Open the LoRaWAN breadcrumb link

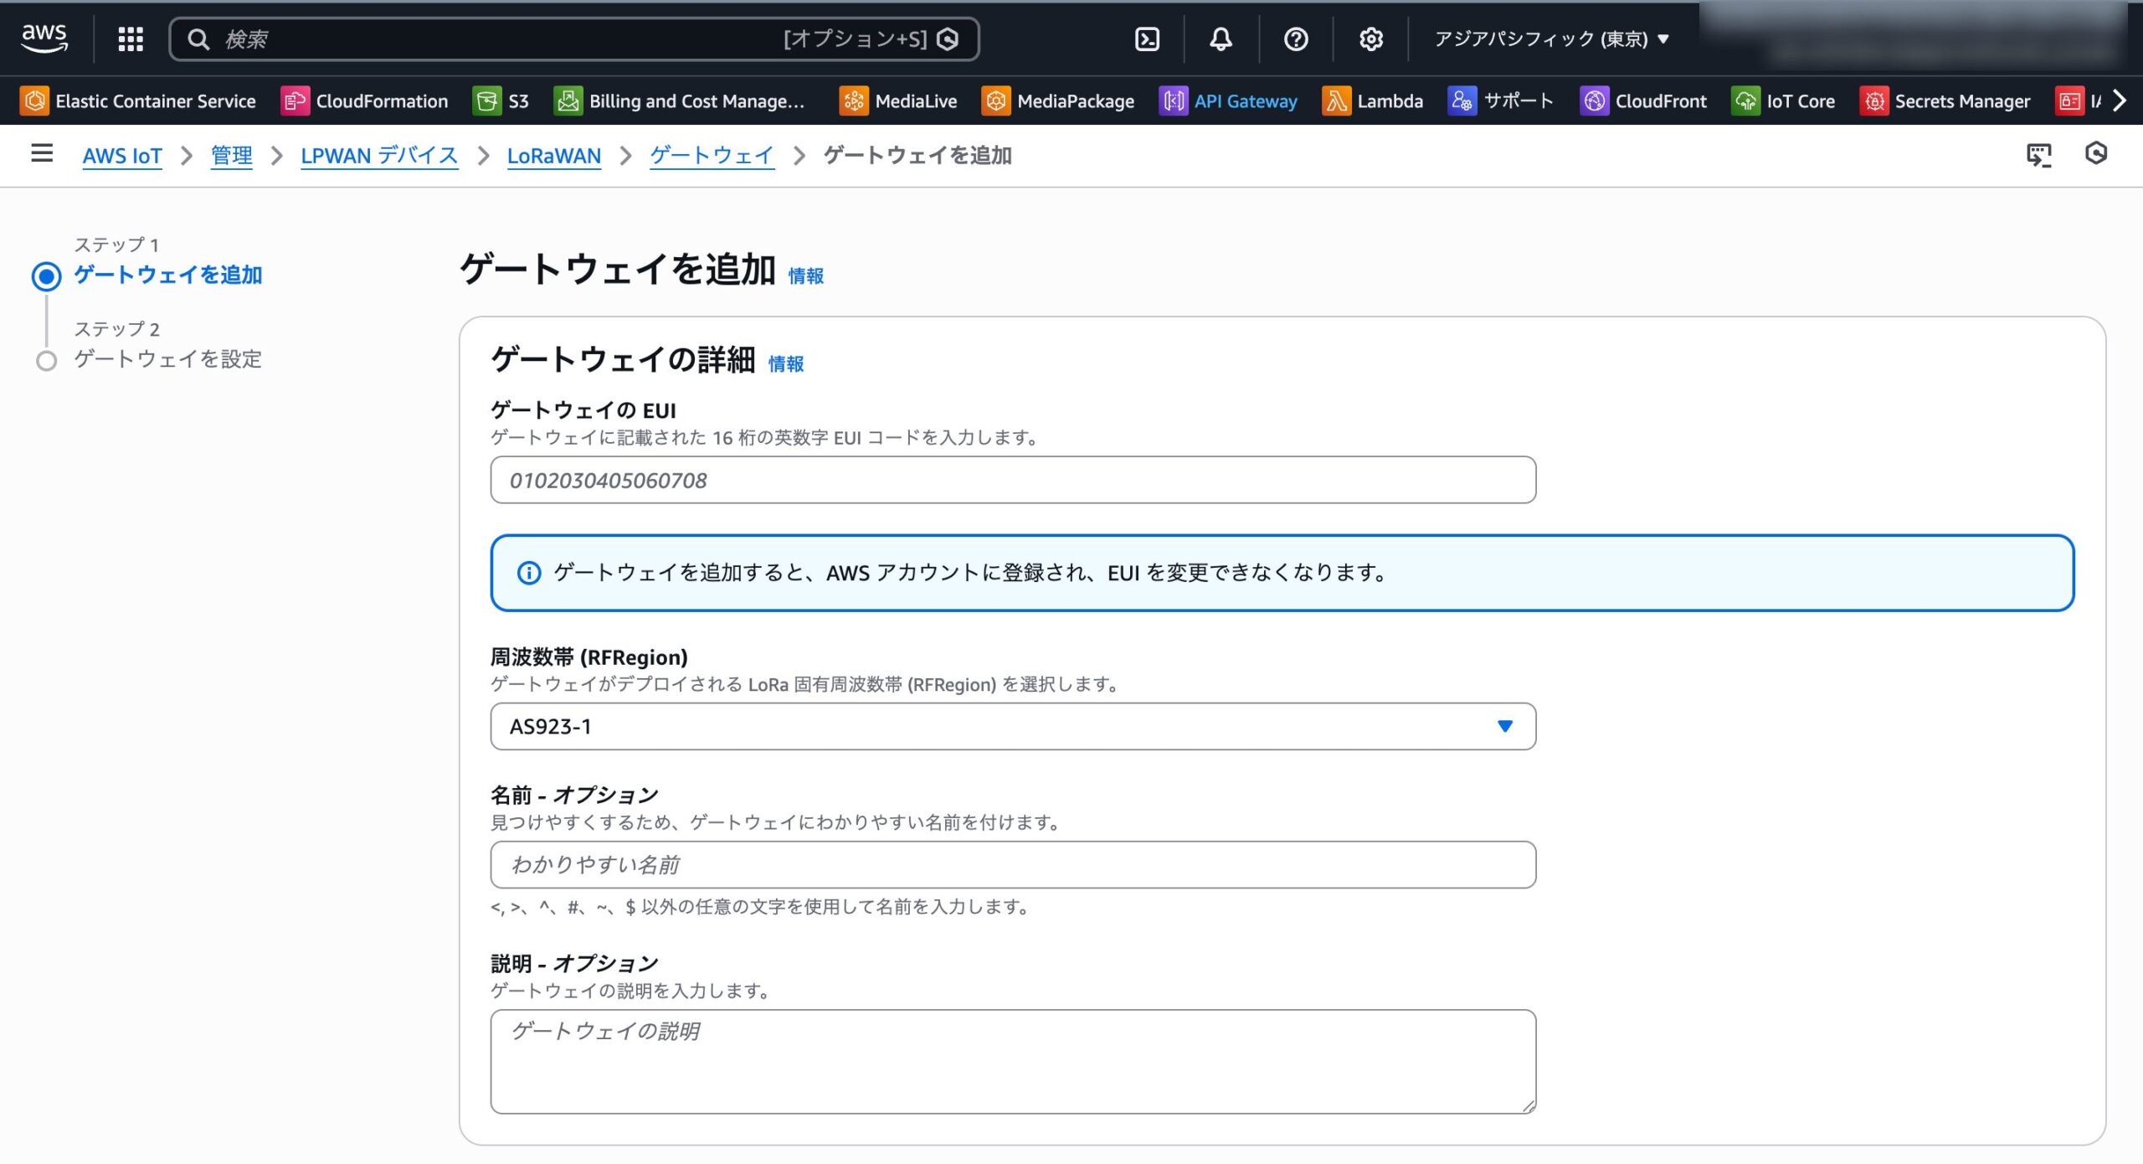(554, 156)
